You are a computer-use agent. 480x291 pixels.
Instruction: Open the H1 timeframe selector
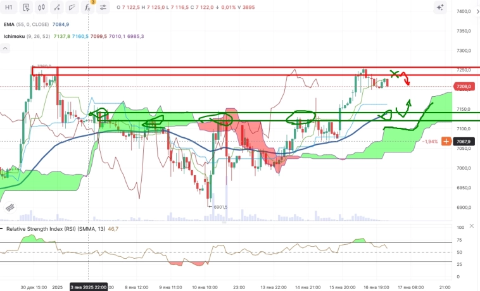click(9, 7)
